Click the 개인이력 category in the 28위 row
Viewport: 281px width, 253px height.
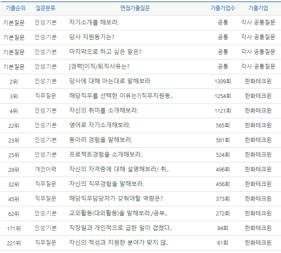[45, 169]
